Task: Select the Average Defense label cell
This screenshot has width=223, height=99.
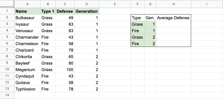Action: (x=174, y=18)
